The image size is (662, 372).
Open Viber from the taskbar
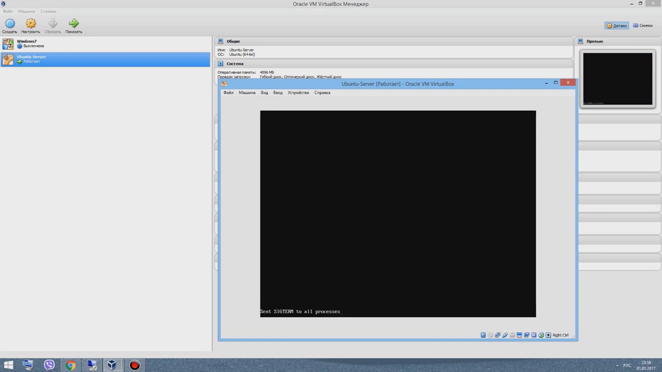point(49,365)
